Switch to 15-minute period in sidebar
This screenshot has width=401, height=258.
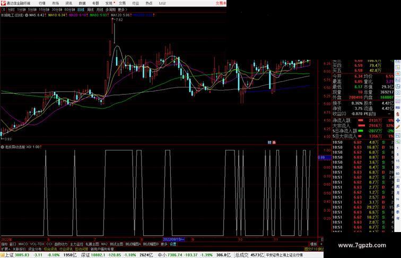click(398, 161)
